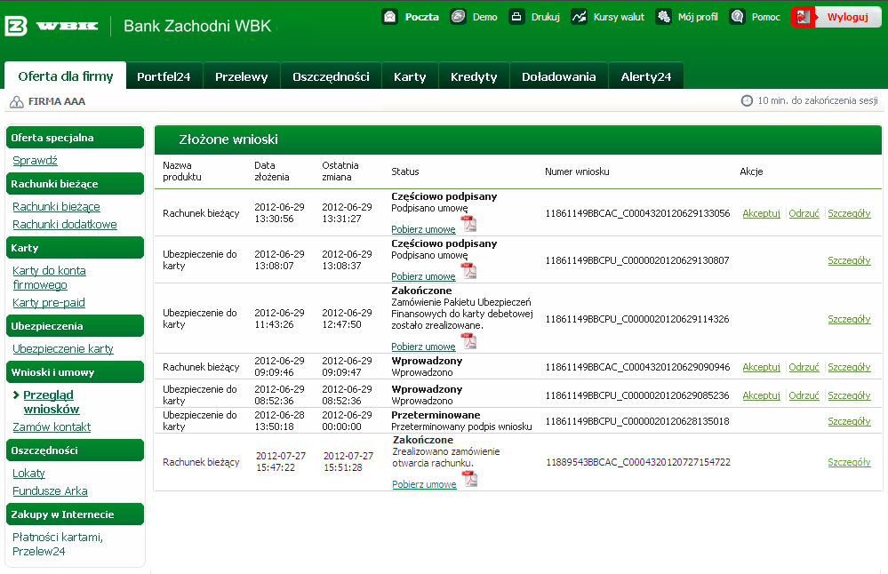
Task: Click the session timer clock icon
Action: 747,100
